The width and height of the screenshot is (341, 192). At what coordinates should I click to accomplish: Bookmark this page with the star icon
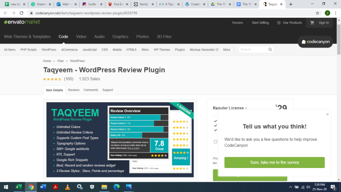point(317,13)
